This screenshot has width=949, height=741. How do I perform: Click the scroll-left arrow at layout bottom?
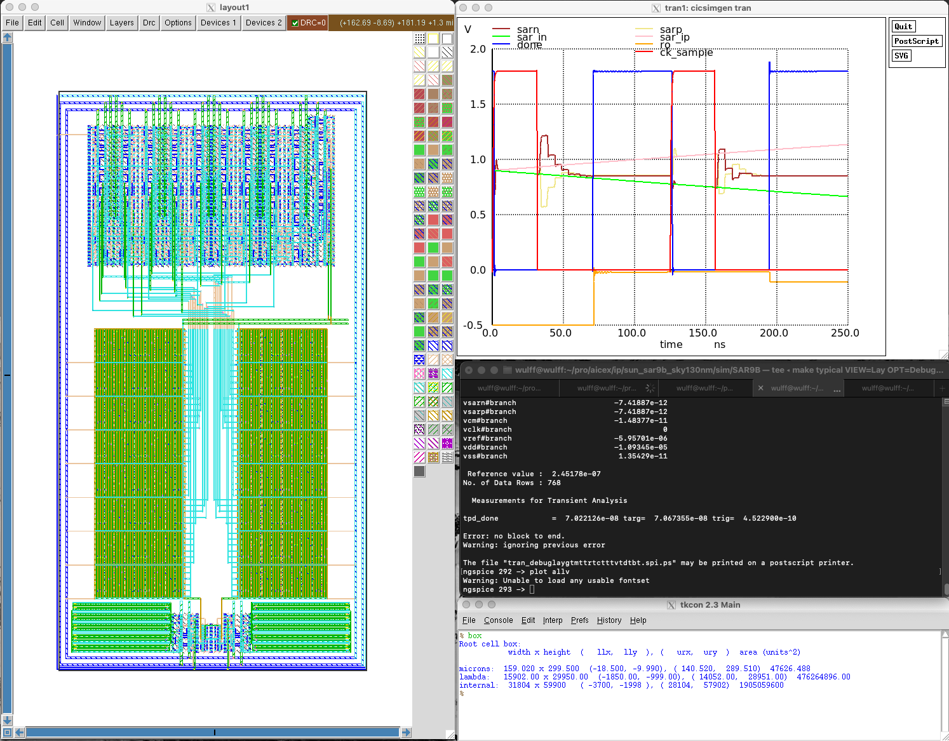(19, 732)
